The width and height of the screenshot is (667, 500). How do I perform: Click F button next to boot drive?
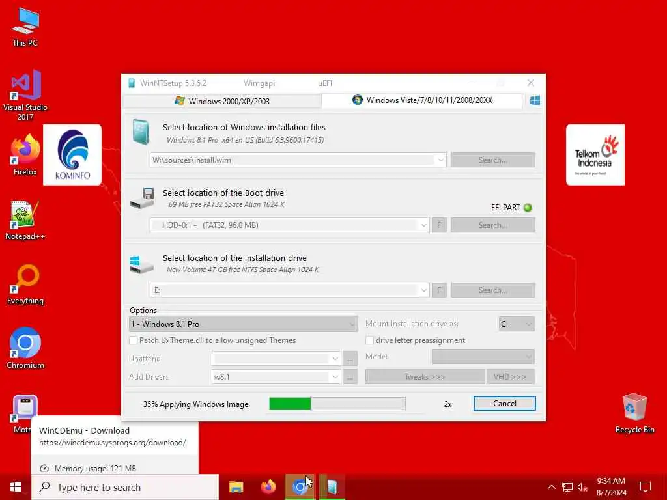pyautogui.click(x=439, y=225)
